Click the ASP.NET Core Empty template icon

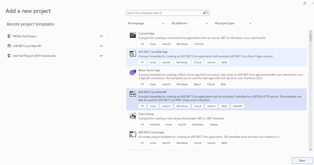pyautogui.click(x=133, y=134)
